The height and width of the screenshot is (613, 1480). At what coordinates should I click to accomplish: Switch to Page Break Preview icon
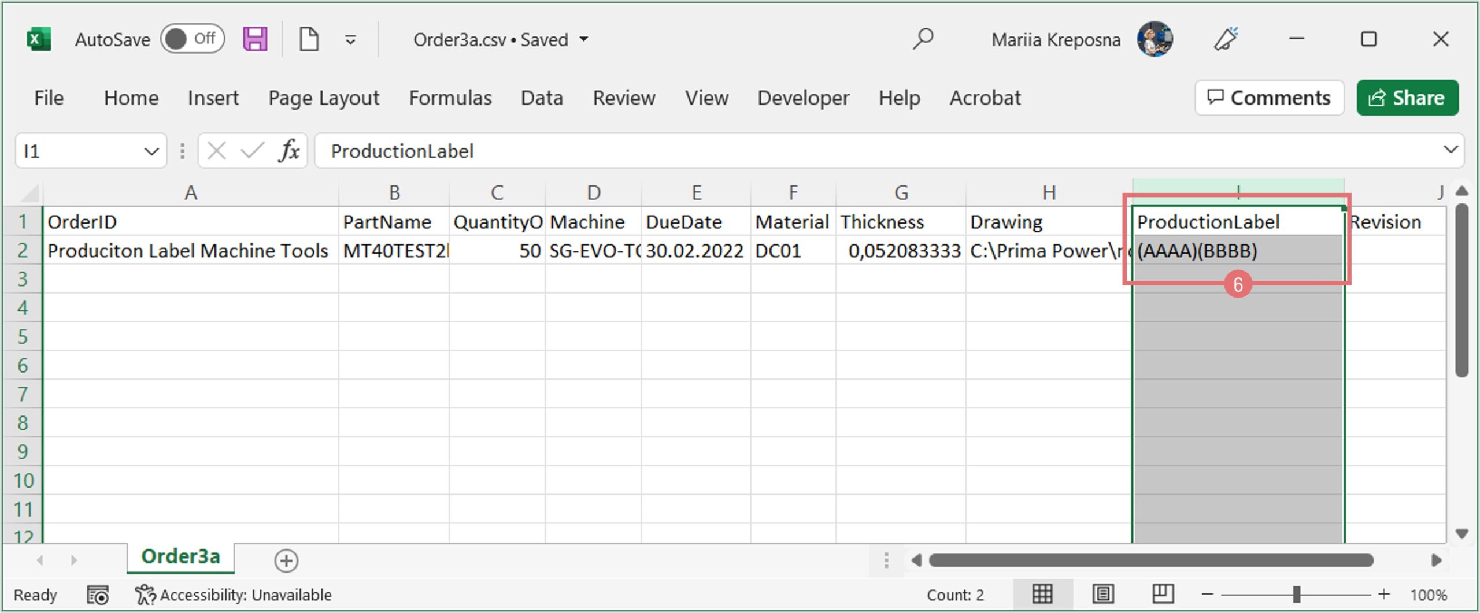[1163, 594]
